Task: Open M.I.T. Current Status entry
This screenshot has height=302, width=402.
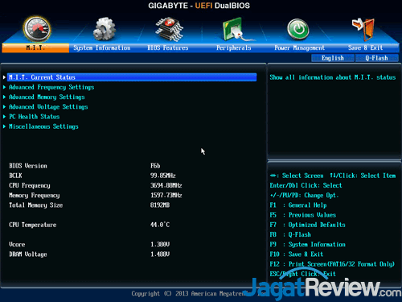Action: (x=132, y=77)
